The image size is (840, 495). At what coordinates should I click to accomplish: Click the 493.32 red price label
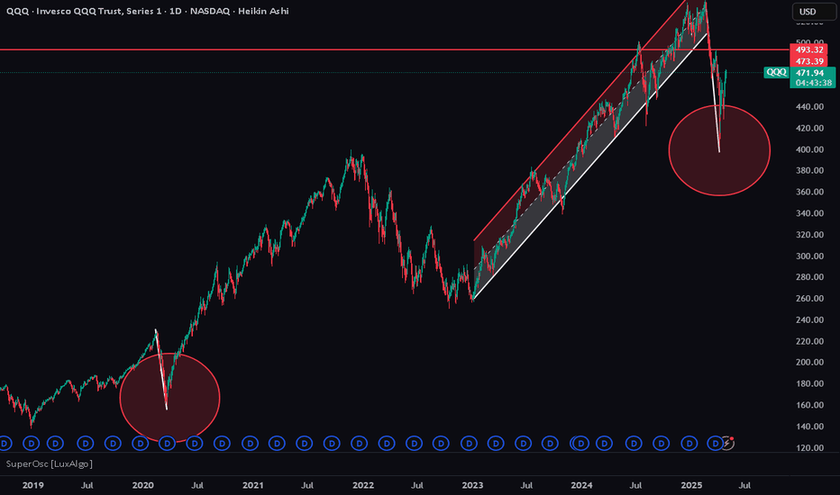(808, 49)
